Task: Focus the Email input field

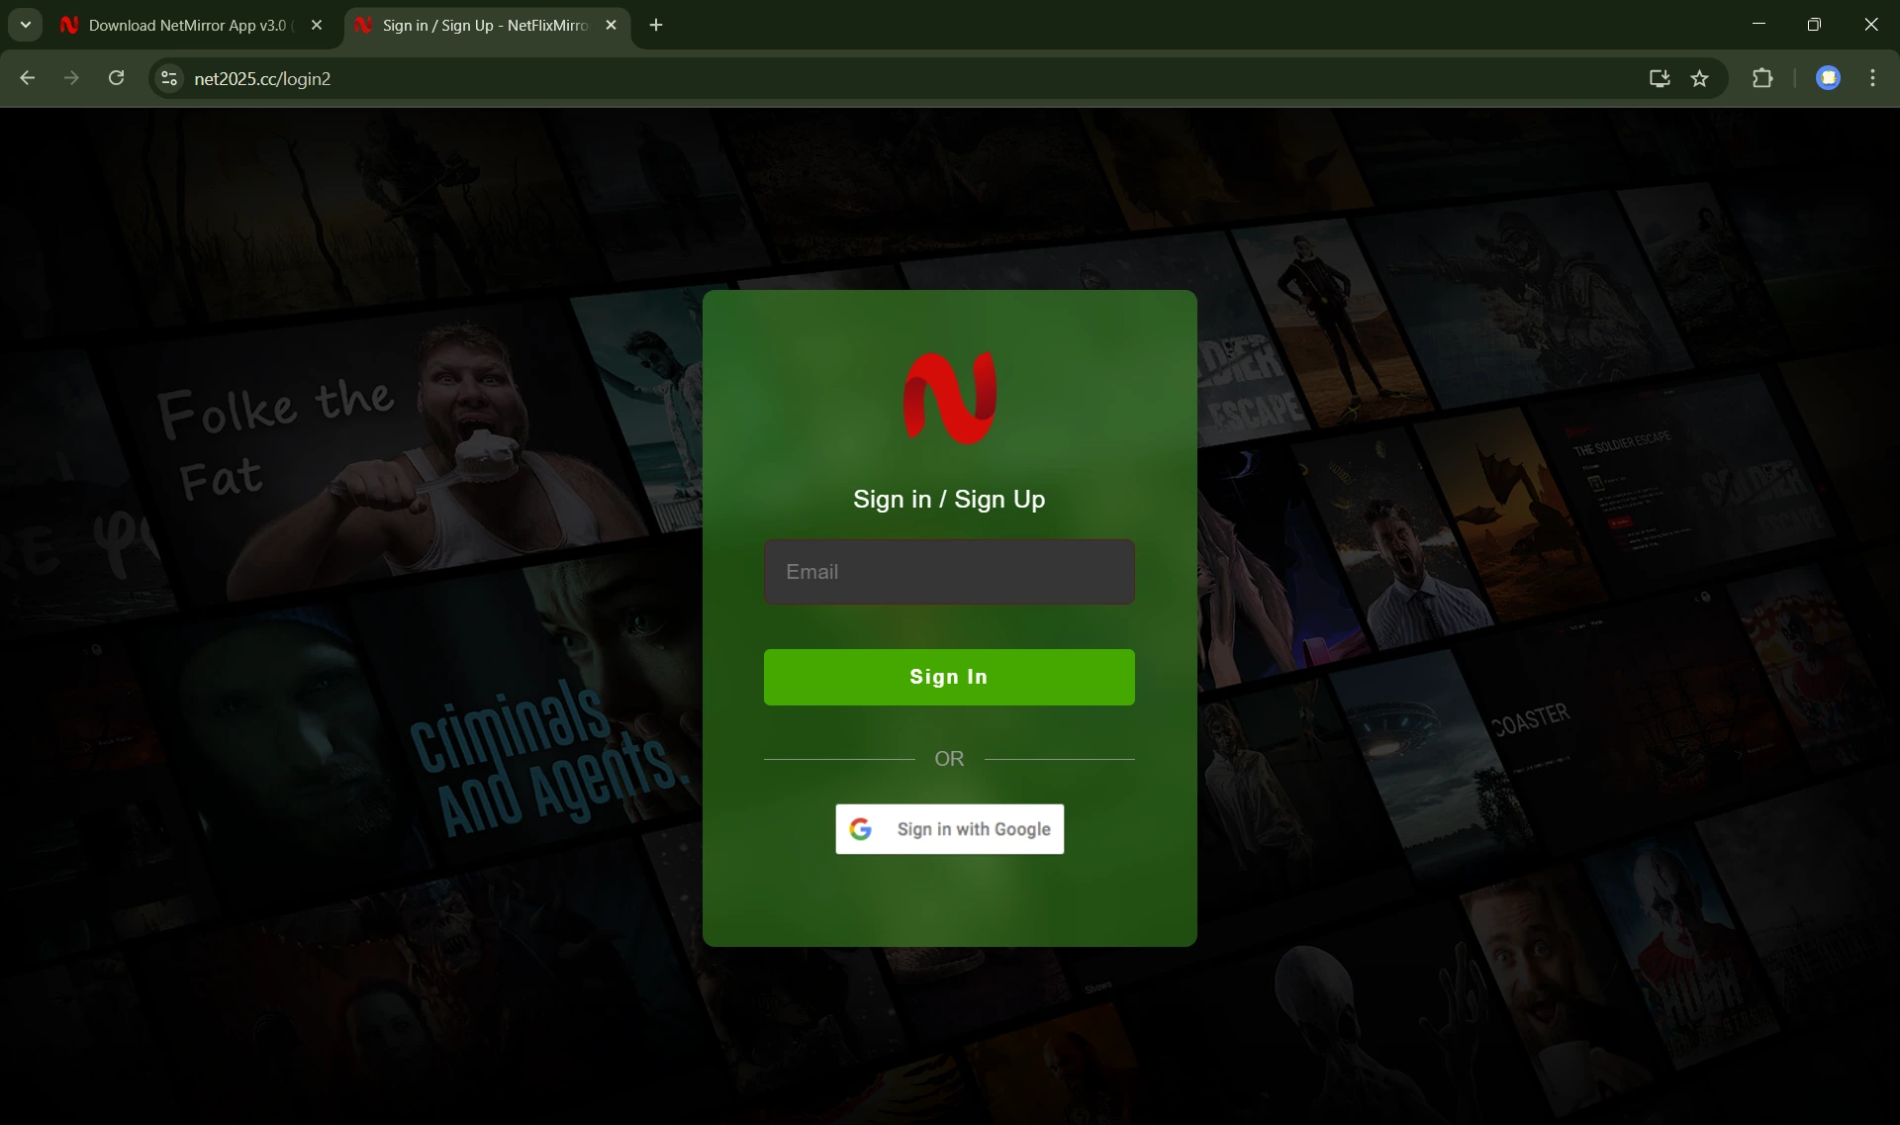Action: click(949, 572)
